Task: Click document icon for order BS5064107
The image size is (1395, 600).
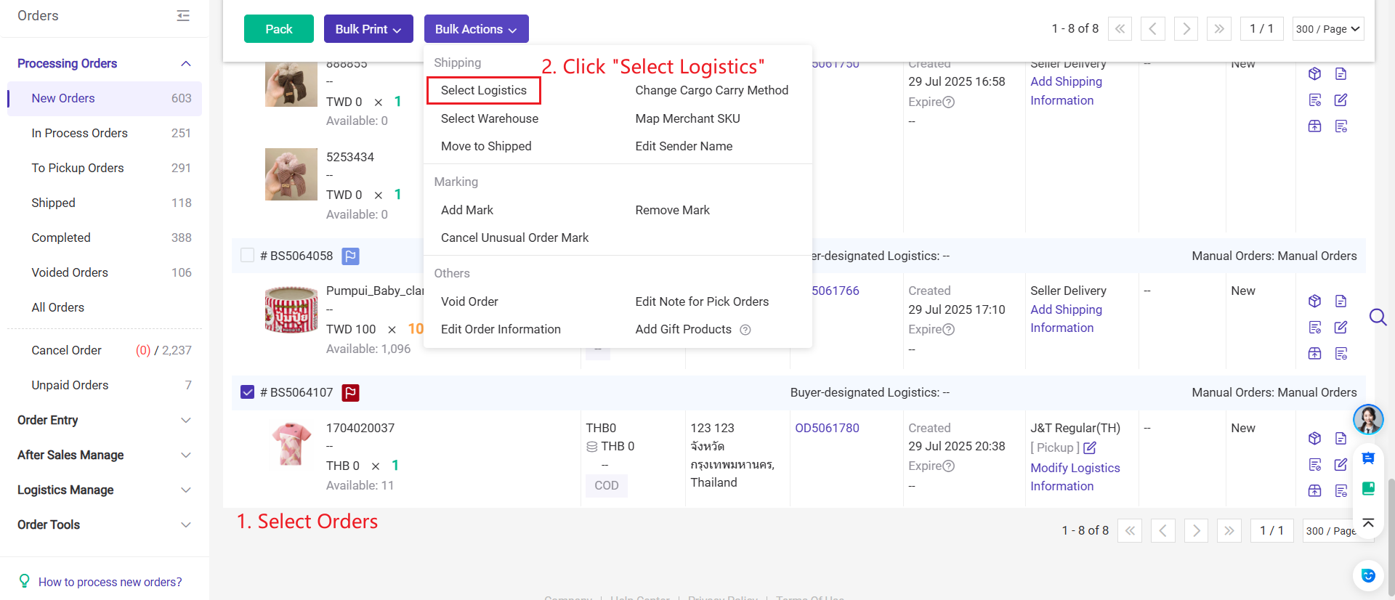Action: (x=1341, y=438)
